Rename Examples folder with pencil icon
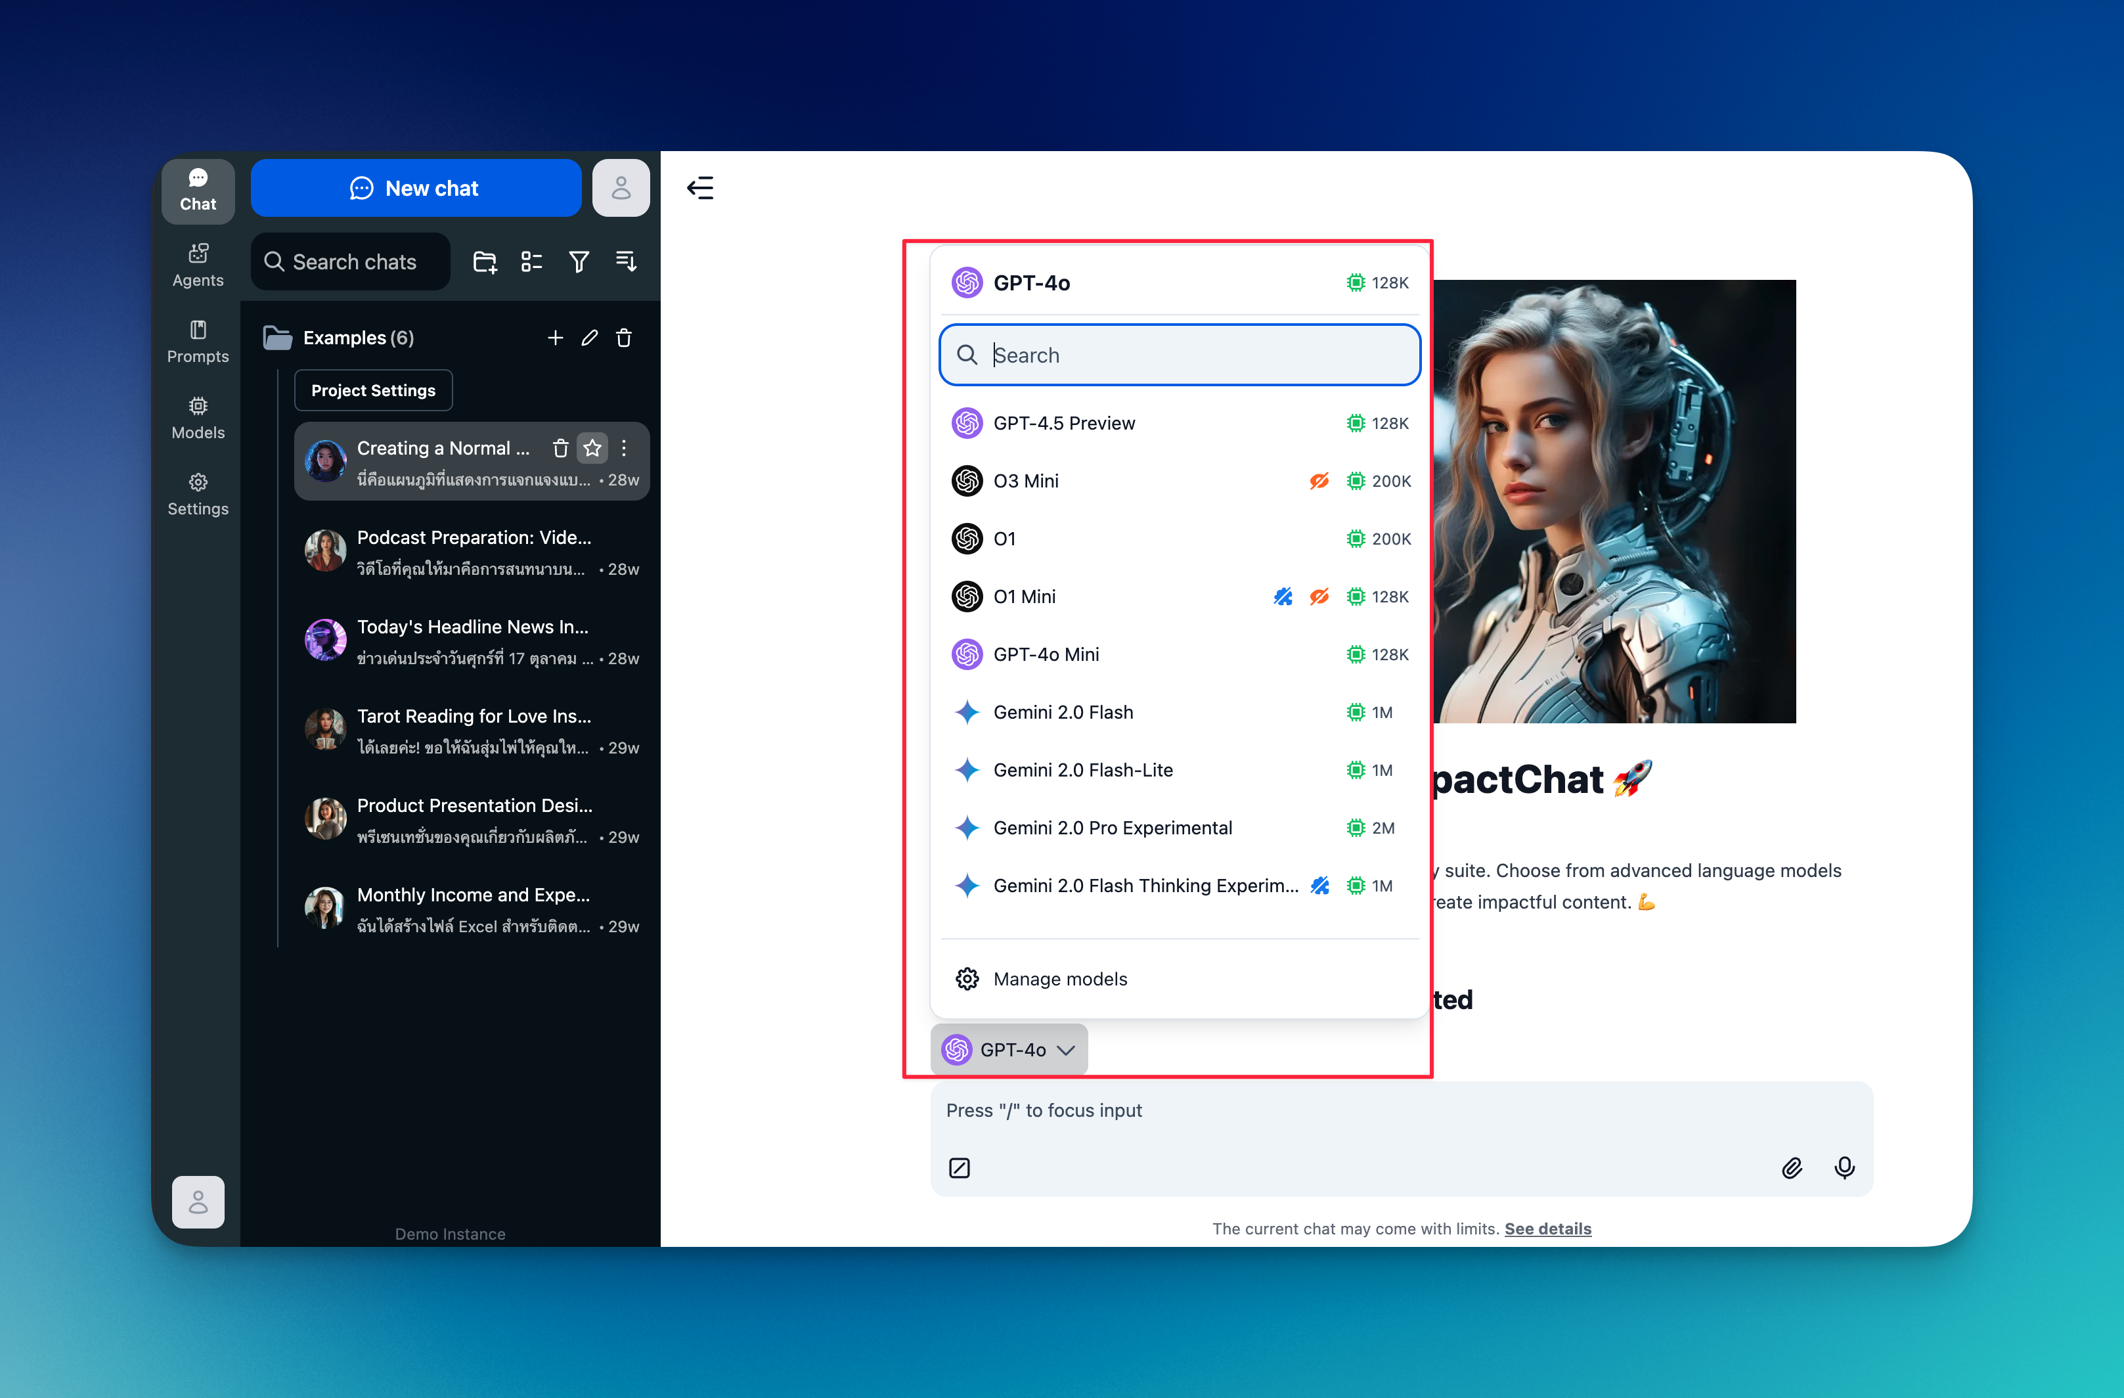The image size is (2124, 1398). pos(589,338)
